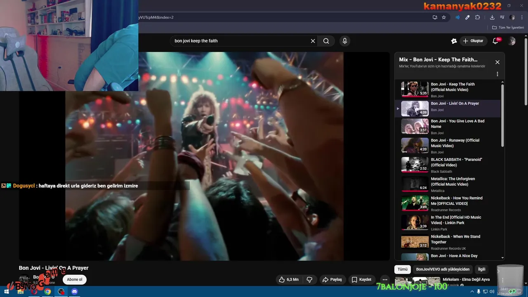Screen dimensions: 528x297
Task: Share video with Paylaş button
Action: [332, 279]
